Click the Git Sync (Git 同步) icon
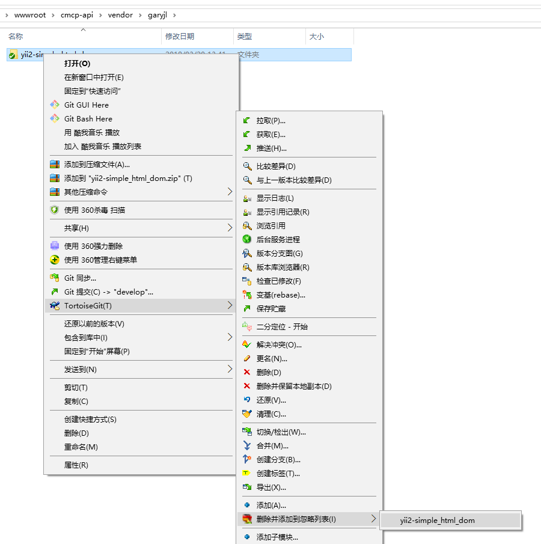 [55, 278]
